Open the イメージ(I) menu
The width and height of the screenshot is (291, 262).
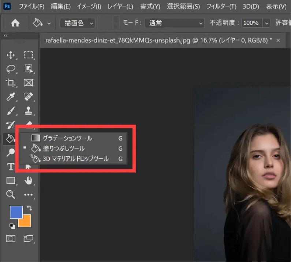89,7
